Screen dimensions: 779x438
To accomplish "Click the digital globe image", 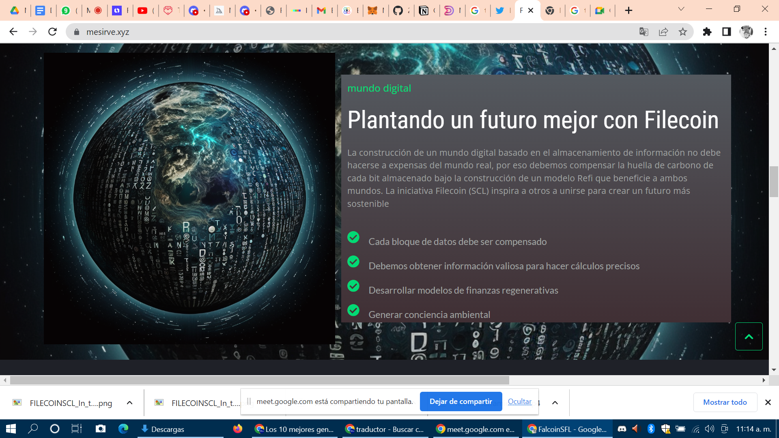I will [189, 198].
